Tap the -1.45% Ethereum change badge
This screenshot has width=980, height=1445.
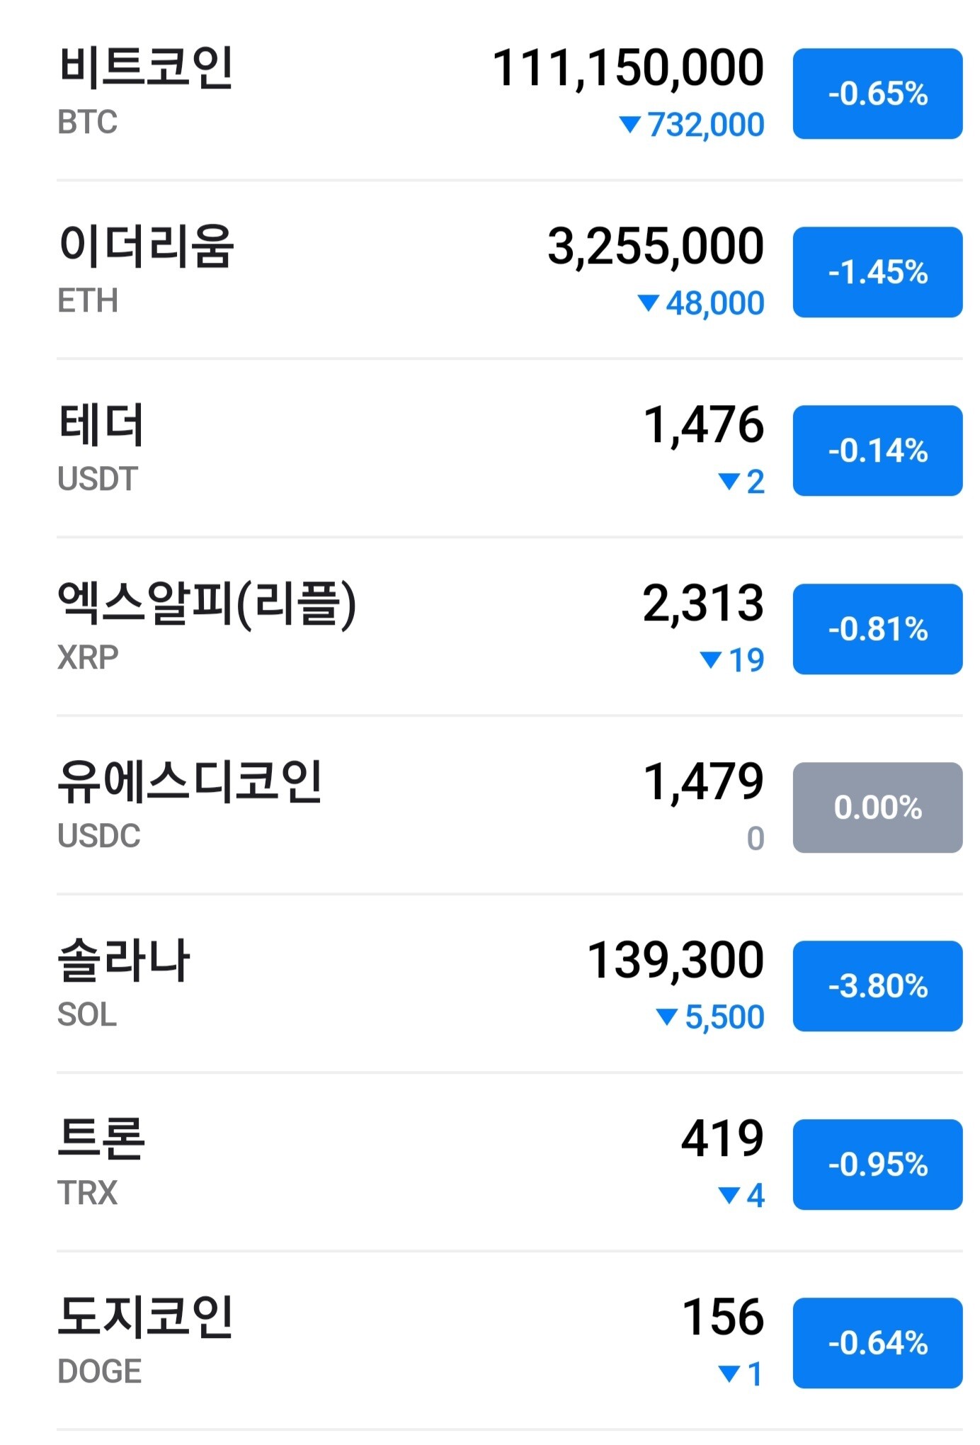[877, 273]
